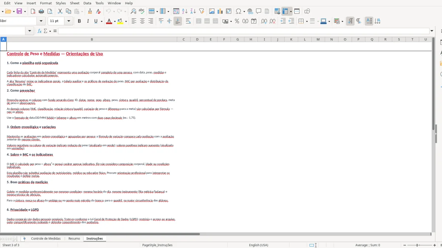
Task: Open font size dropdown
Action: 69,21
